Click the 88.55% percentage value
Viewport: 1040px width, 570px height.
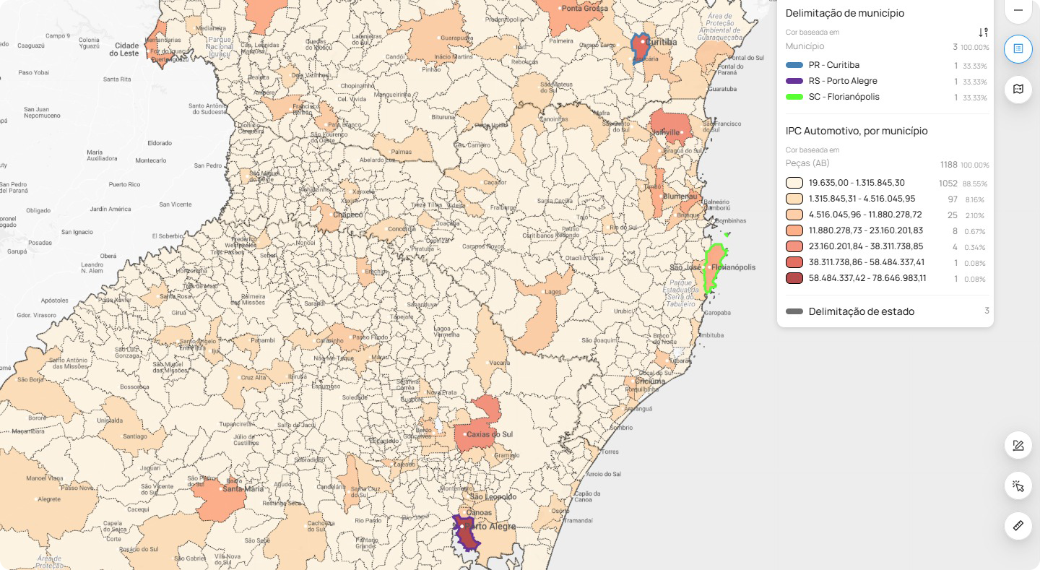(976, 183)
